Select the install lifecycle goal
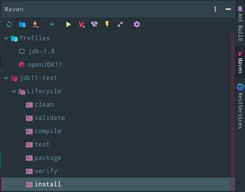Screen dimensions: 245x192 (x=118, y=184)
